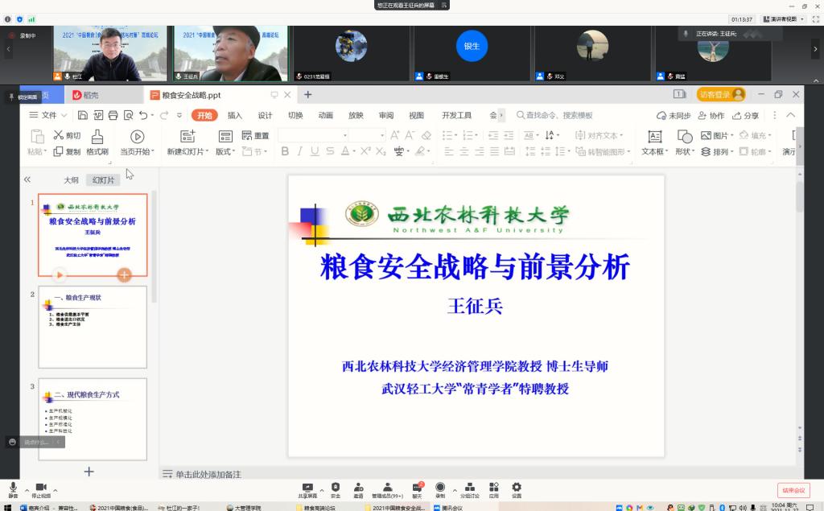Click the text box tool icon
Image resolution: width=824 pixels, height=511 pixels.
654,137
